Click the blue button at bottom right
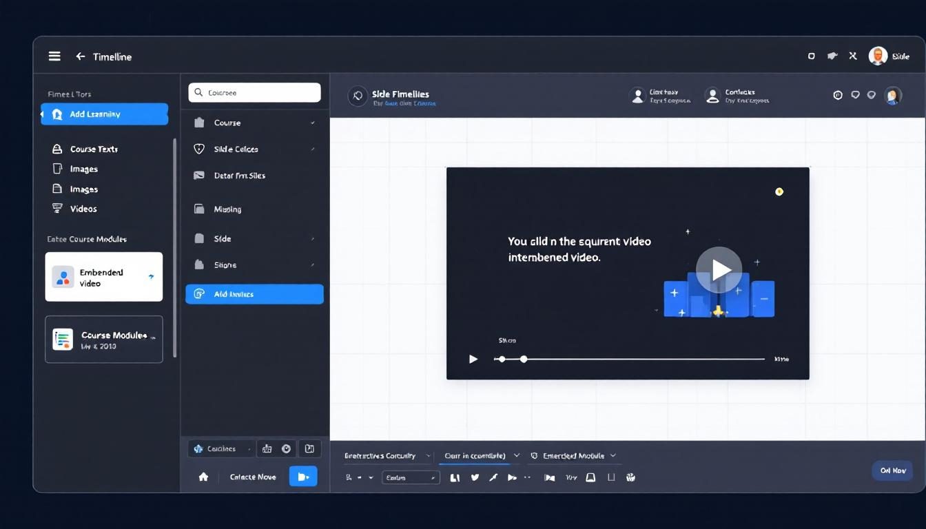Viewport: 926px width, 529px height. click(x=892, y=470)
